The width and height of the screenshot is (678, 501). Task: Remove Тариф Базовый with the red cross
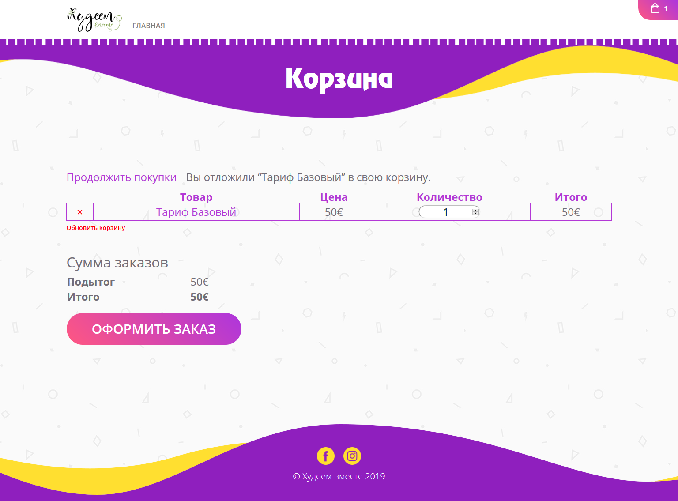(80, 212)
